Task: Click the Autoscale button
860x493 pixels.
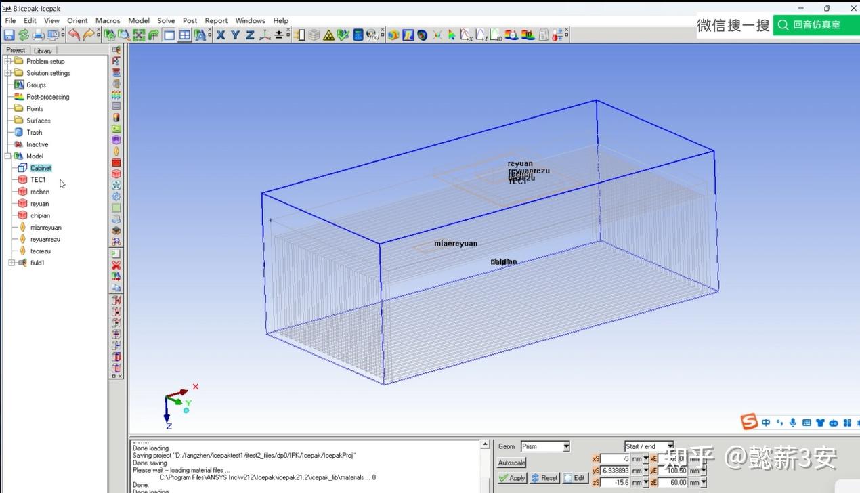Action: 511,462
